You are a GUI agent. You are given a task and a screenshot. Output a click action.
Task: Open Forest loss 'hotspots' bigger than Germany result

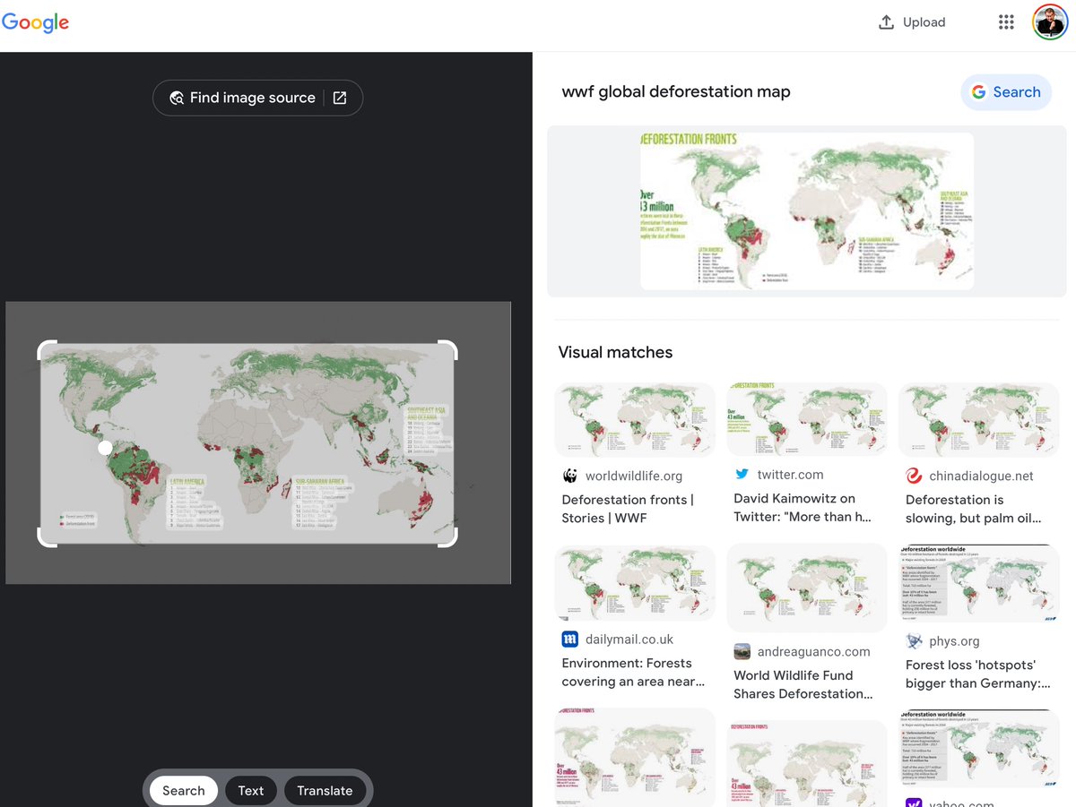coord(978,674)
